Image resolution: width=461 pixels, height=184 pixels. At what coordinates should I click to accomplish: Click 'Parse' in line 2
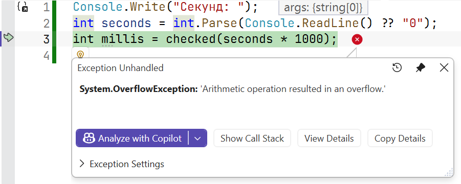point(219,23)
